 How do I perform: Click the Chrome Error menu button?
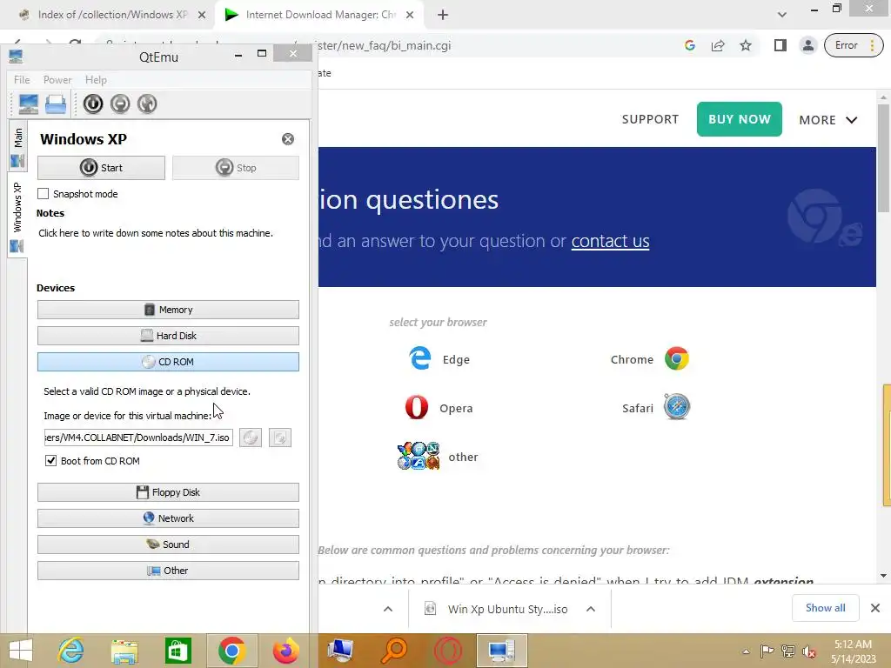pyautogui.click(x=854, y=45)
